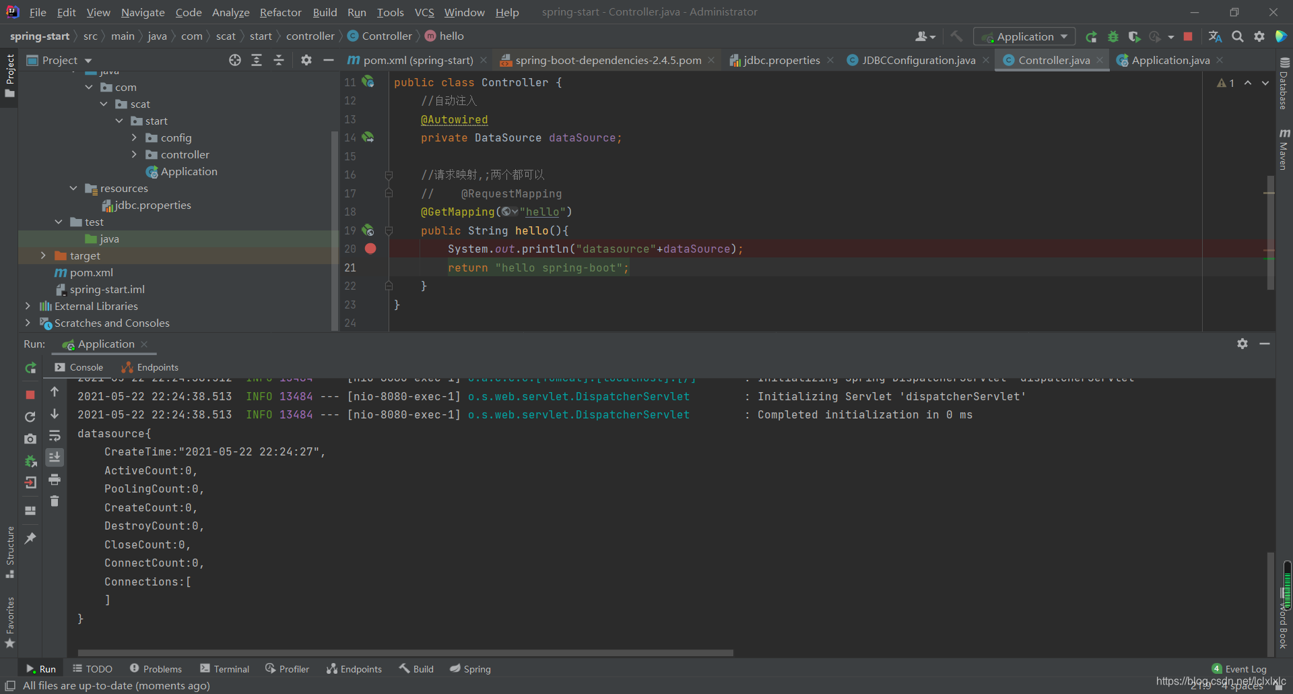1293x694 pixels.
Task: Open Run panel settings gear
Action: click(x=1242, y=344)
